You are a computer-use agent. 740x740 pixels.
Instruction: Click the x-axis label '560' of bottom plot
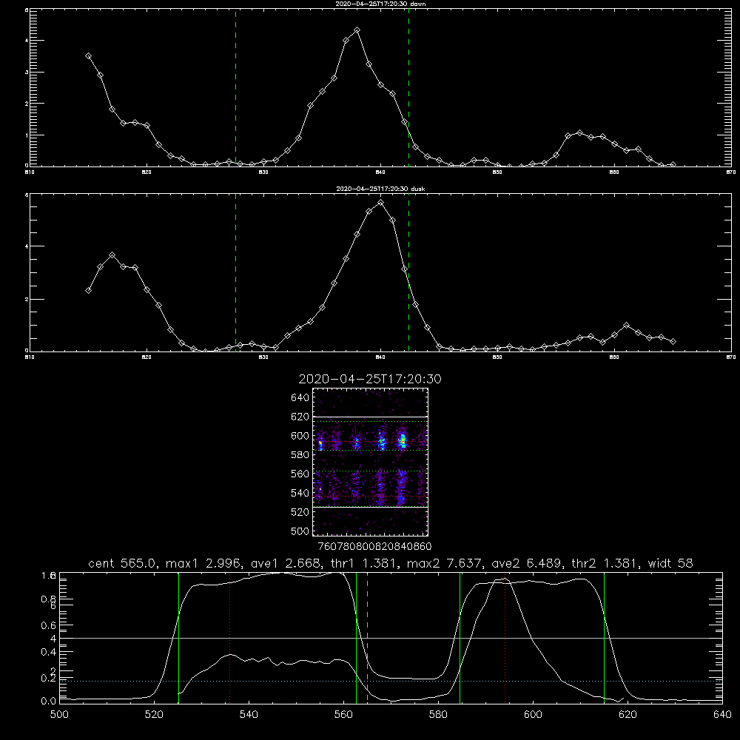click(343, 715)
